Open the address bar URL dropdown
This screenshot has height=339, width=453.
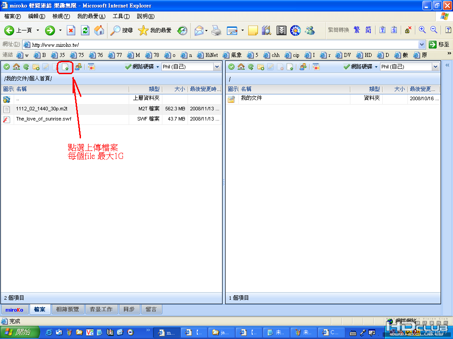point(422,45)
